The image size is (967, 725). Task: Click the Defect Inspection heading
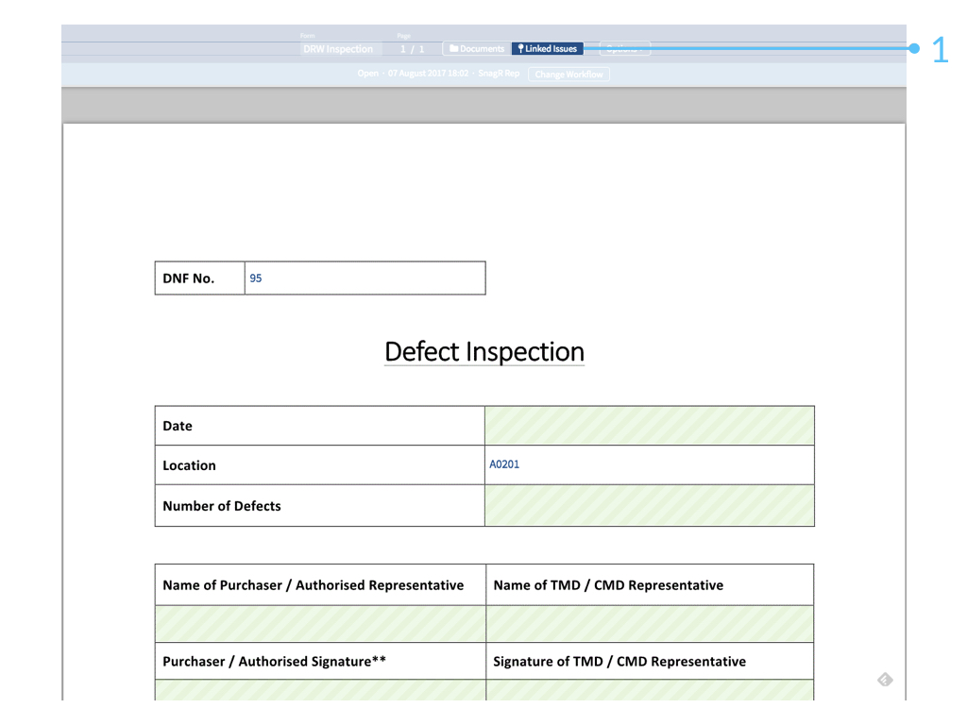484,351
